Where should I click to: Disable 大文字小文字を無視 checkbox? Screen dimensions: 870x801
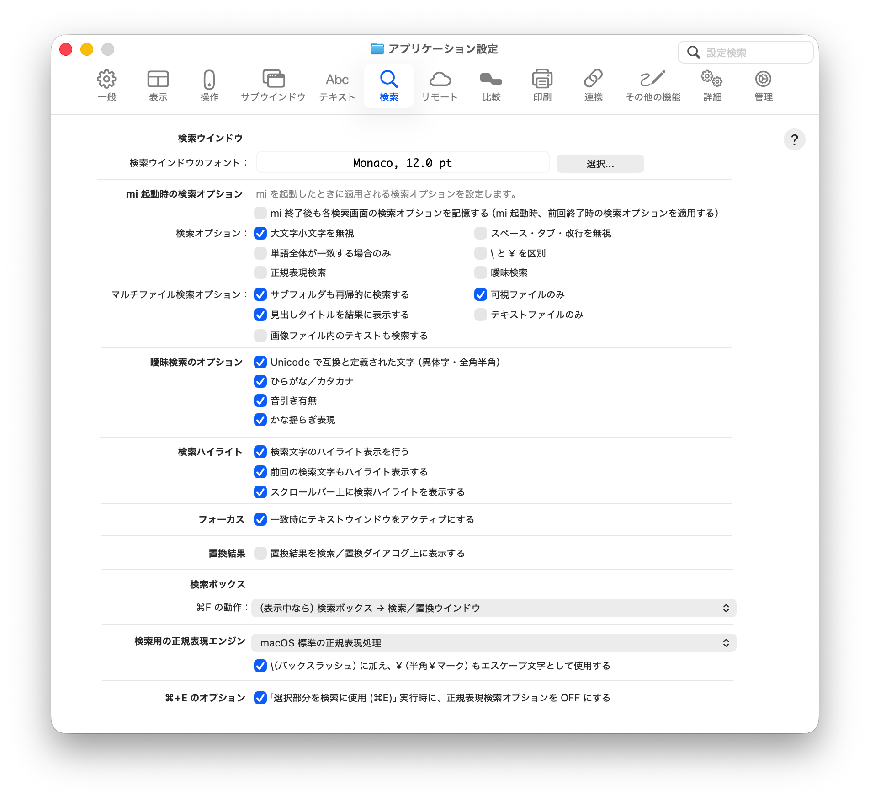click(x=260, y=233)
